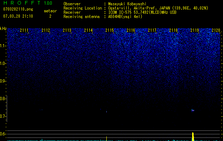Click the 2112 time marker
The height and width of the screenshot is (141, 223).
46,30
